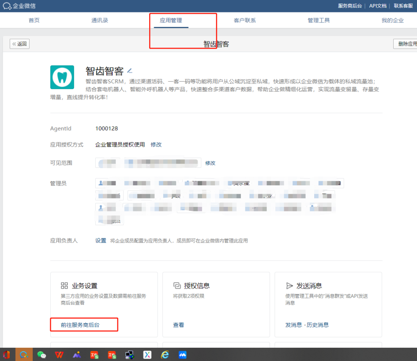Launch Internet Explorer from the taskbar
Screen dimensions: 417x361
coord(165,355)
